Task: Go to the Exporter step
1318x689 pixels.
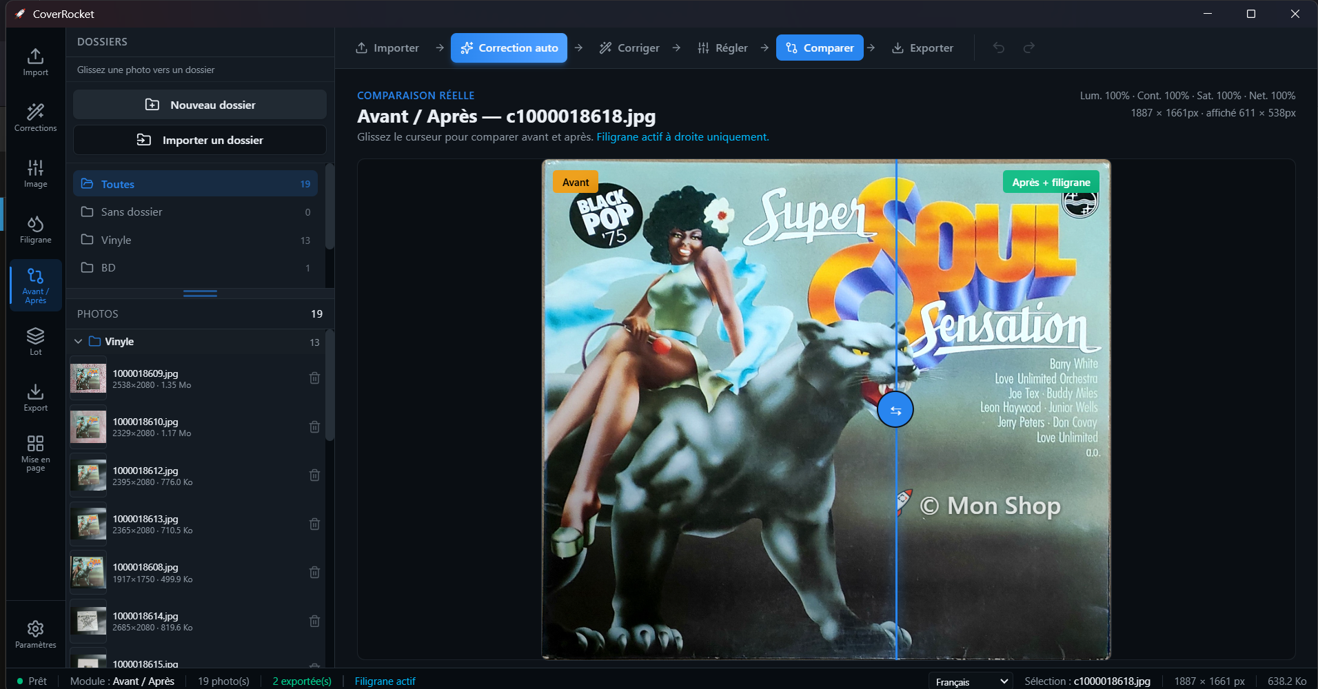Action: click(922, 48)
